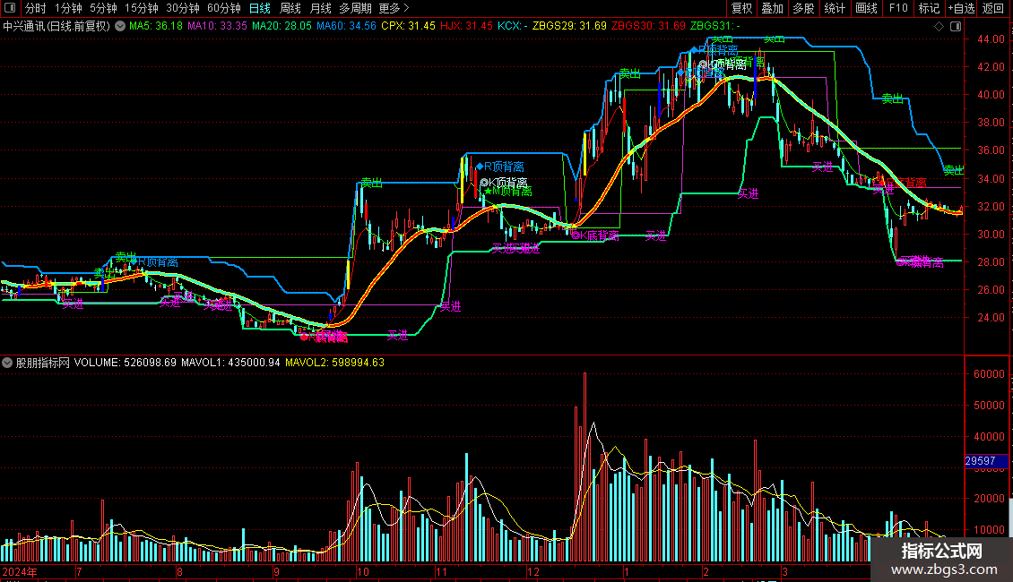Click the 叠加 overlay button
This screenshot has width=1013, height=582.
(x=772, y=8)
